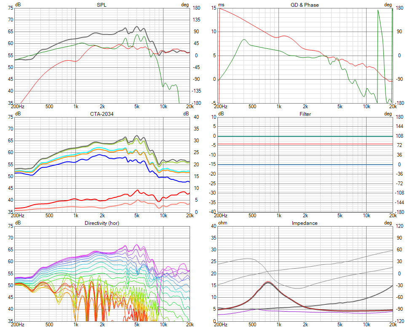Click the -15 dB tick on Filter chart
The height and width of the screenshot is (328, 407).
click(x=213, y=165)
